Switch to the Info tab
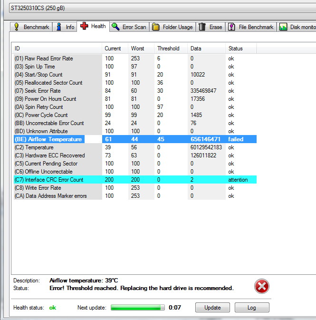 [65, 27]
